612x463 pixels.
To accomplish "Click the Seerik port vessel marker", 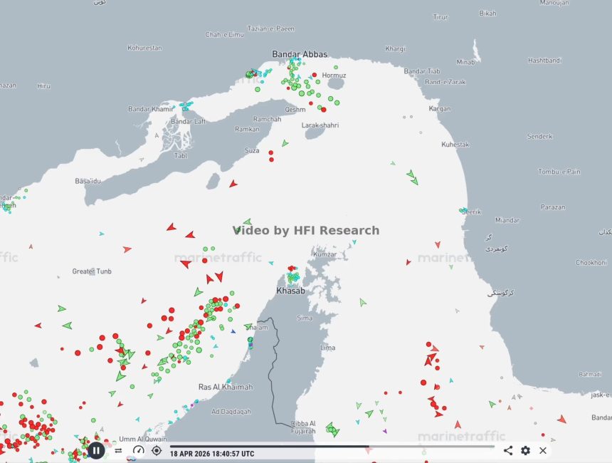I will pyautogui.click(x=464, y=211).
